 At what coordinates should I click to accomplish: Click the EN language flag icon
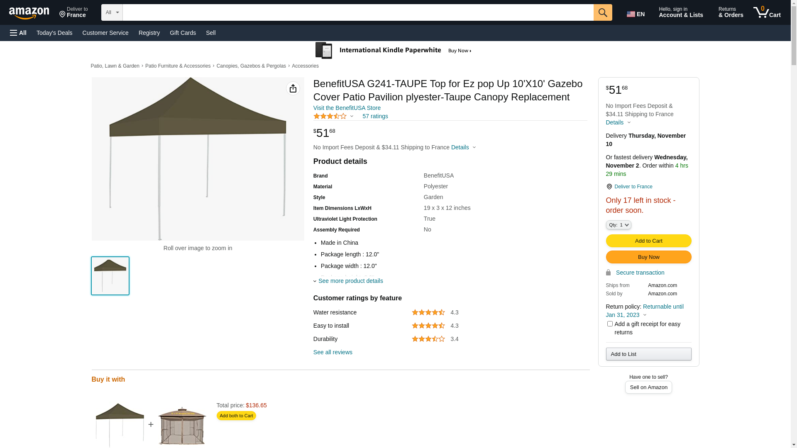click(x=631, y=15)
